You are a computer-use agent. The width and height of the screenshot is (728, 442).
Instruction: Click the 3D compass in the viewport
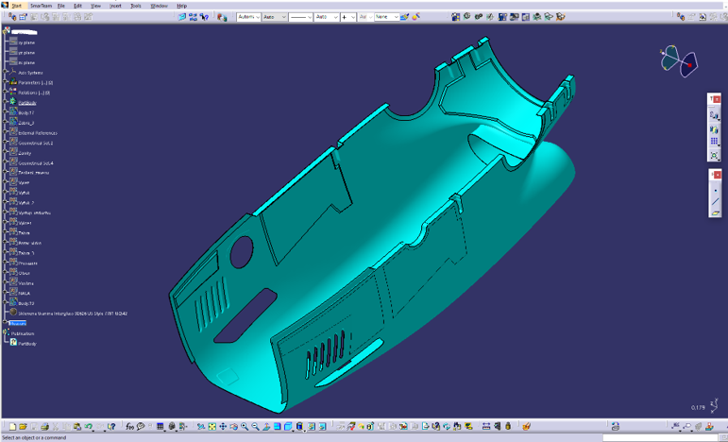tap(680, 61)
